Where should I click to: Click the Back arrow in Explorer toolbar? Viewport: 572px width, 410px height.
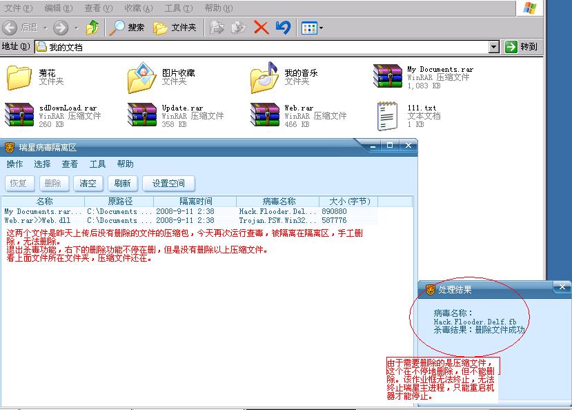10,28
